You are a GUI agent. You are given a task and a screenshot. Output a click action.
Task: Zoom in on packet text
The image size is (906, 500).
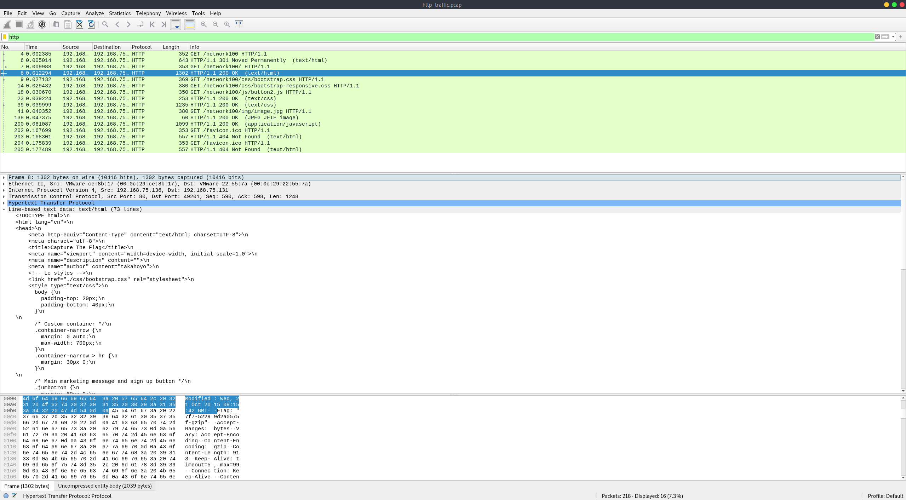[203, 24]
